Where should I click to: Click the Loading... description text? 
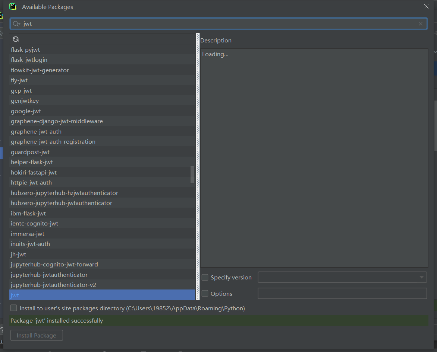click(x=215, y=54)
